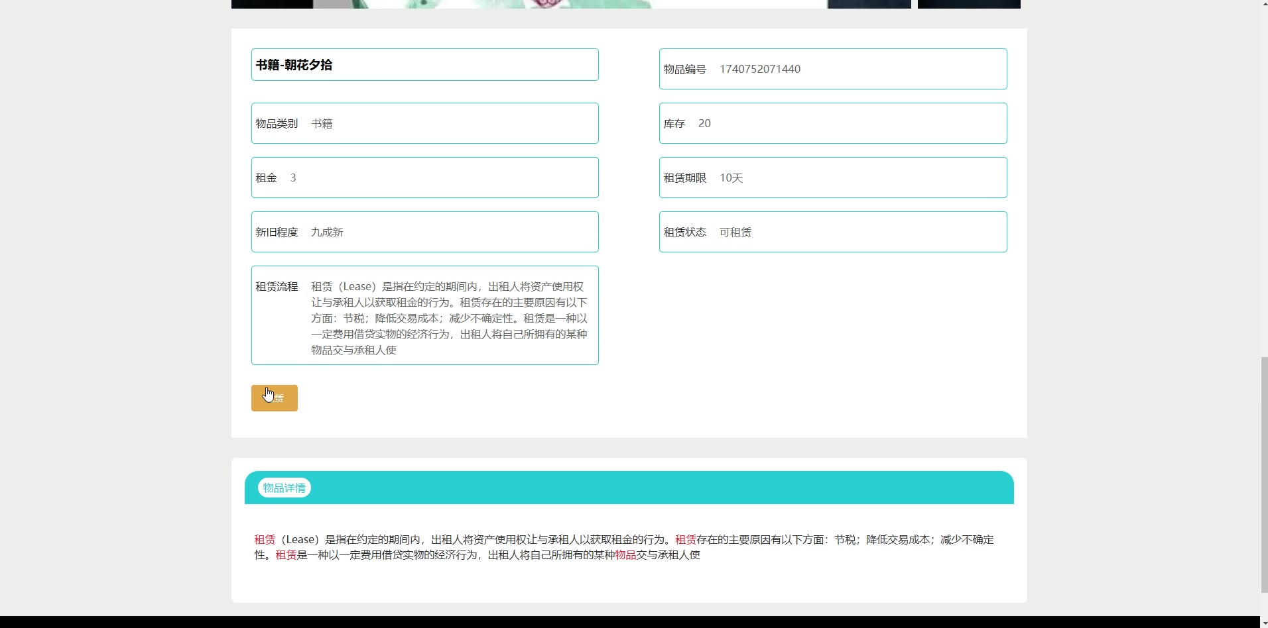Click the 物品编号 label
The height and width of the screenshot is (628, 1268).
684,70
